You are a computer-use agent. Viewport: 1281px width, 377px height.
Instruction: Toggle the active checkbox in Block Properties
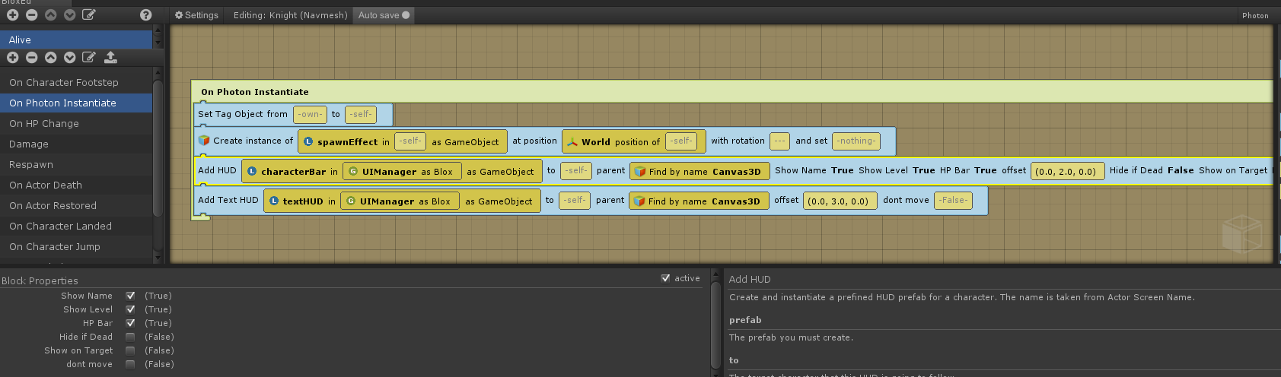(x=666, y=278)
